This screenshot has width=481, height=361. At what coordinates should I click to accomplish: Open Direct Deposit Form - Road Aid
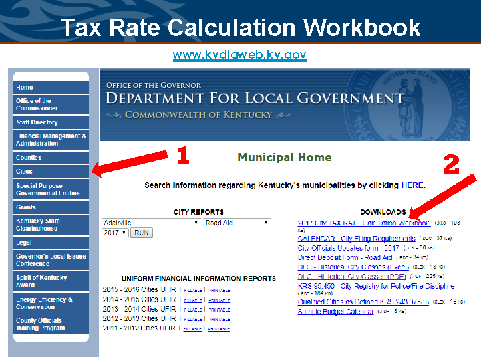[345, 257]
